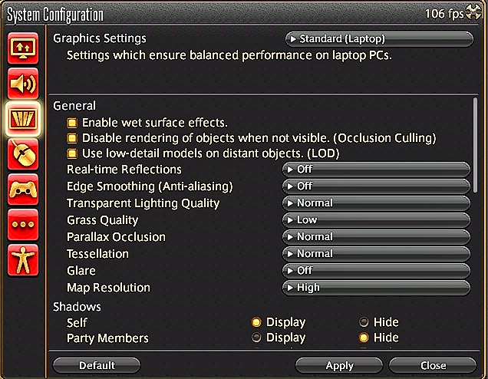This screenshot has width=488, height=379.
Task: Open the Sound Settings speaker icon
Action: (23, 84)
